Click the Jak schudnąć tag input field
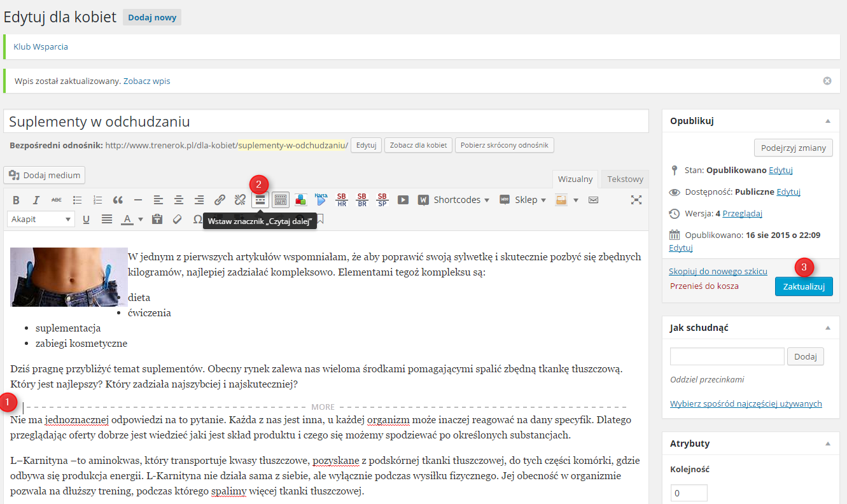Screen dimensions: 847x504 click(727, 356)
